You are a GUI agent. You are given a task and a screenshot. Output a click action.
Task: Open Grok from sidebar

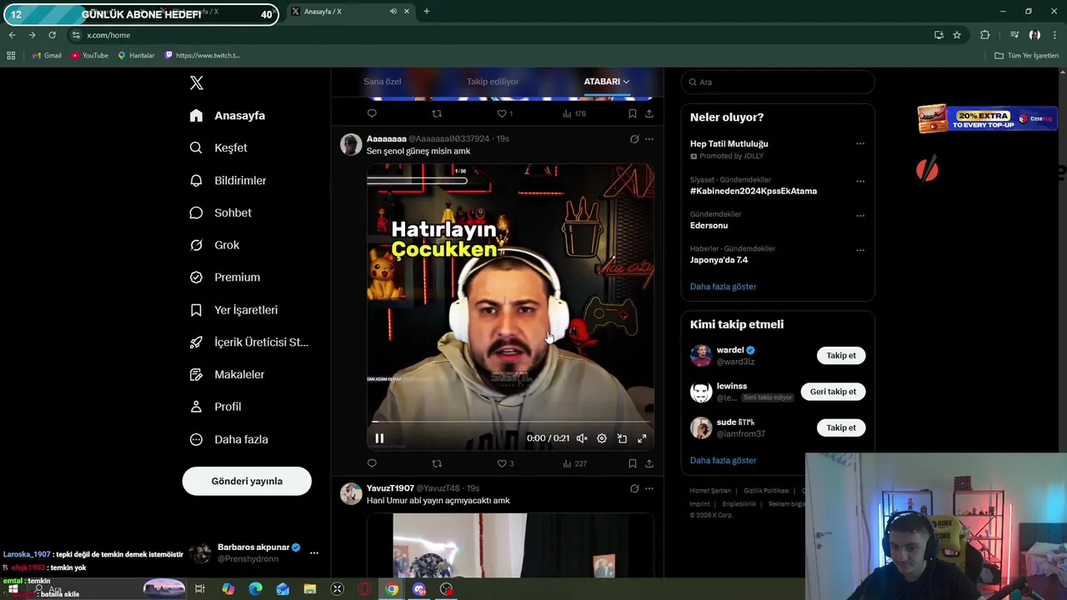pyautogui.click(x=214, y=245)
